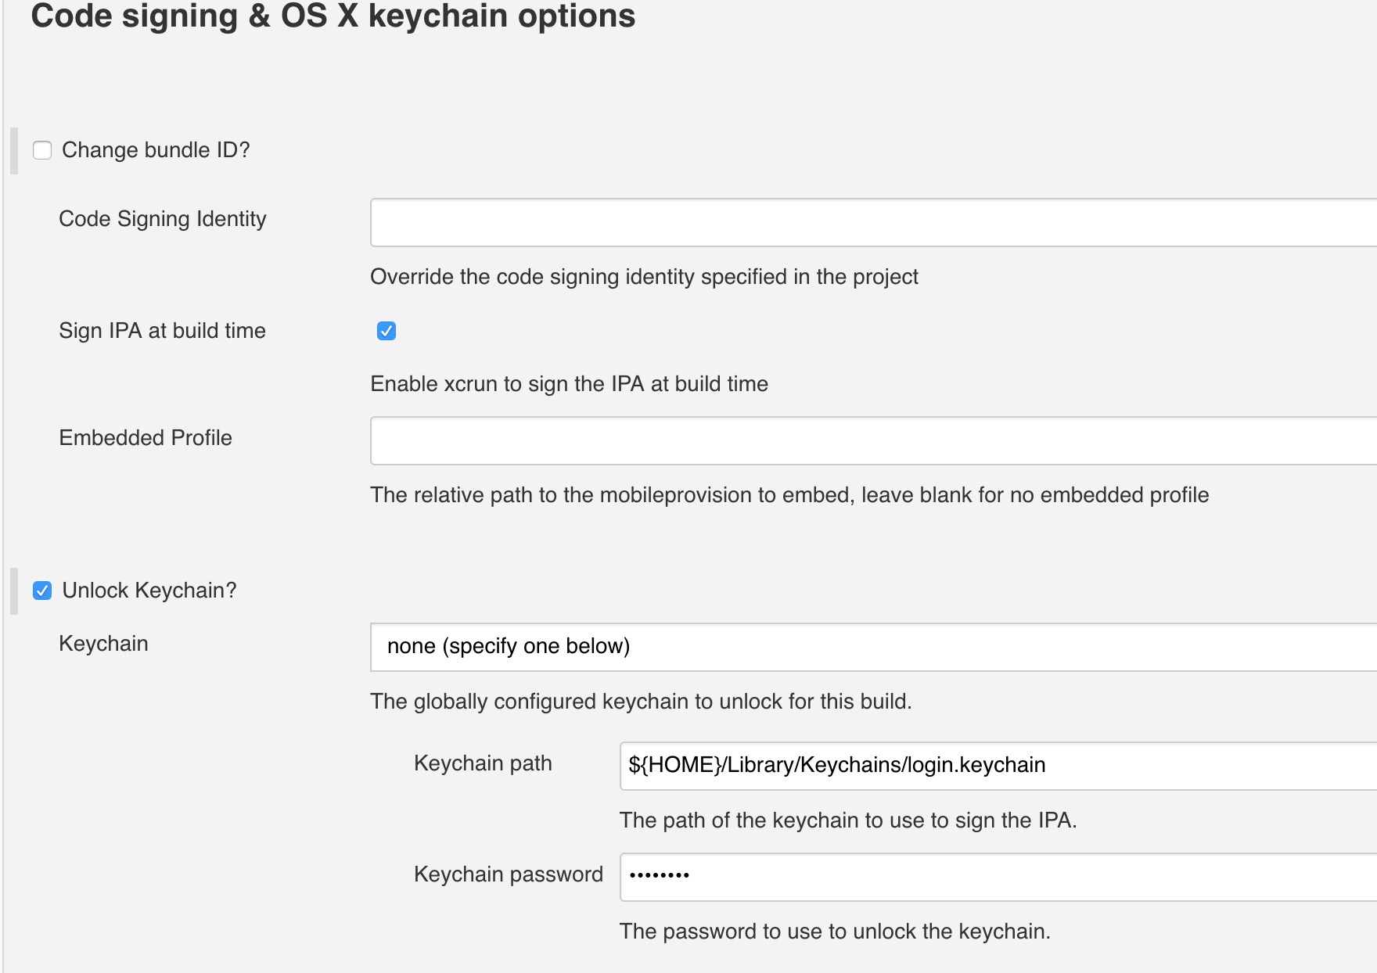
Task: Click the "Sign IPA at build time" label
Action: (x=162, y=331)
